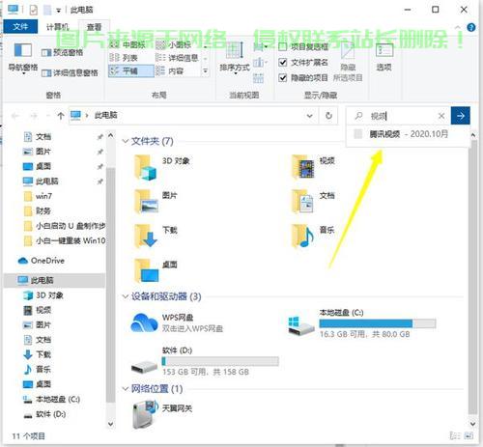
Task: Select the 软件 (D:) drive icon
Action: [144, 366]
